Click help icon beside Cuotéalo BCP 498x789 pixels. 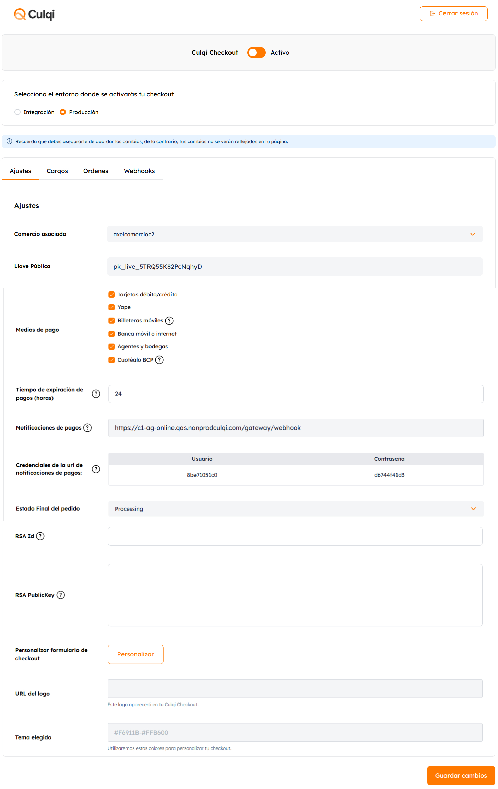point(159,360)
